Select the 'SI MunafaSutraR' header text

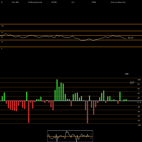(35, 2)
